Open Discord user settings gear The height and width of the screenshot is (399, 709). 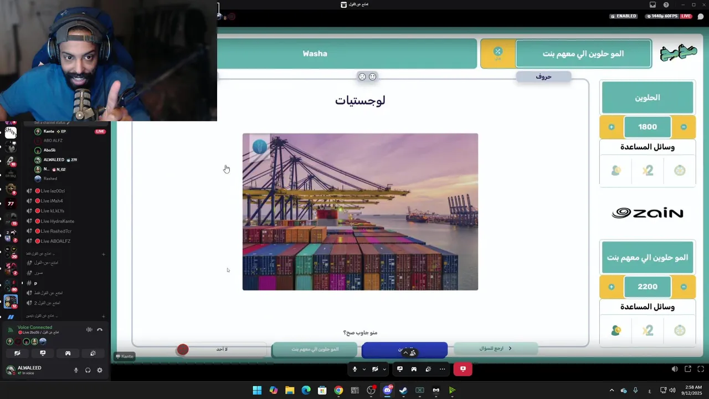point(100,370)
